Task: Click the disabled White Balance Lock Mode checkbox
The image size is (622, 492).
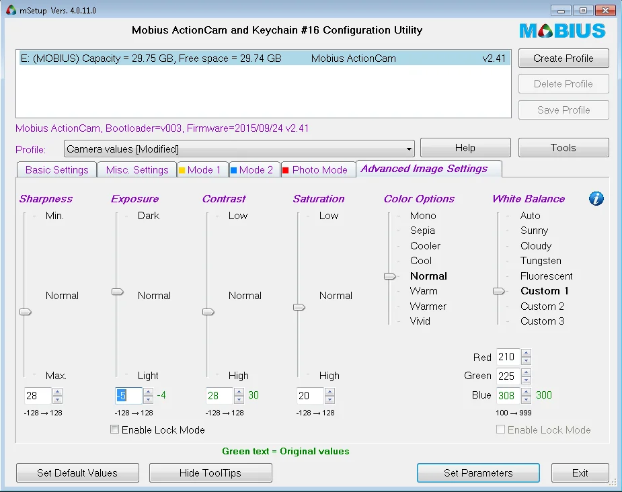Action: [x=500, y=429]
